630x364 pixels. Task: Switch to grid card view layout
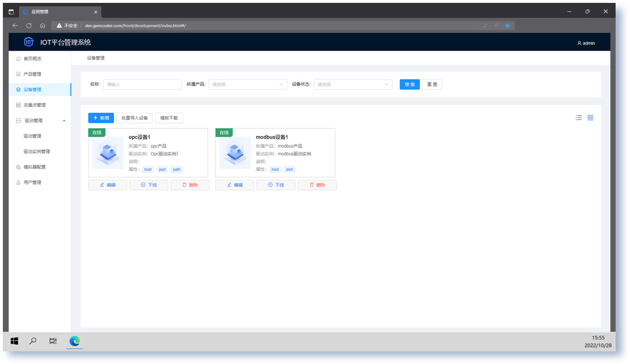click(x=590, y=117)
